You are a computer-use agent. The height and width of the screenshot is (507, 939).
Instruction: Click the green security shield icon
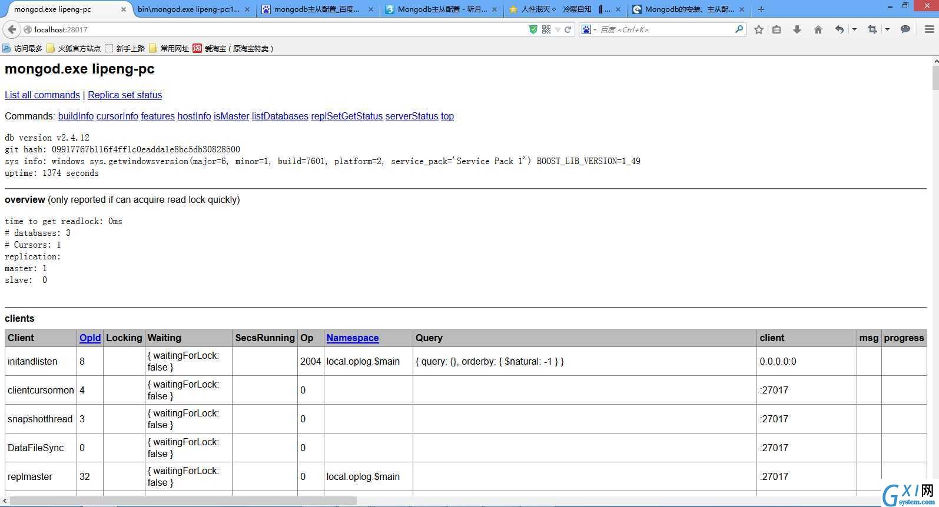pyautogui.click(x=533, y=29)
